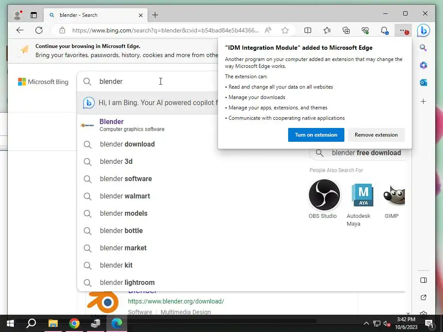Show hidden system tray icons

coord(366,323)
